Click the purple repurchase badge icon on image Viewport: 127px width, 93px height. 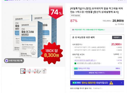click(x=7, y=61)
